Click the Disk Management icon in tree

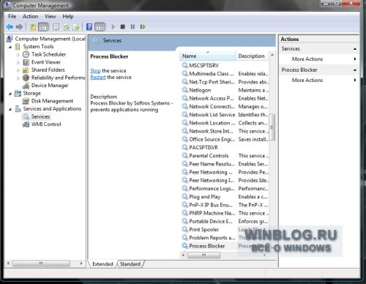[26, 101]
